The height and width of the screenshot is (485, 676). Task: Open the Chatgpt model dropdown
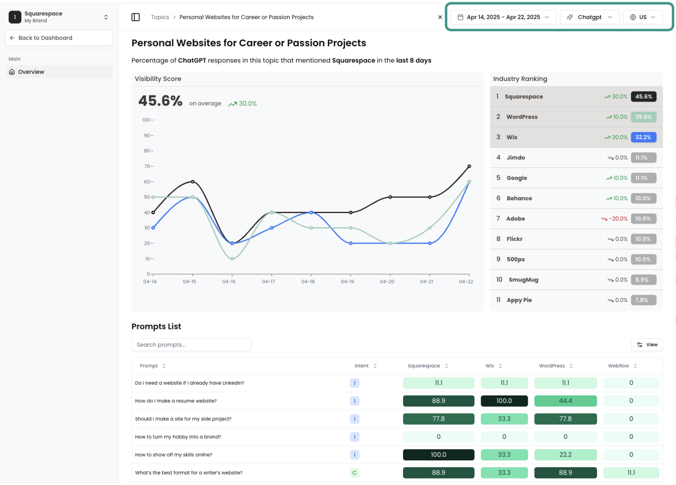click(x=610, y=17)
